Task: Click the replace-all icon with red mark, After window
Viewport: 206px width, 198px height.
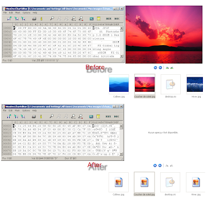Action: (x=80, y=117)
